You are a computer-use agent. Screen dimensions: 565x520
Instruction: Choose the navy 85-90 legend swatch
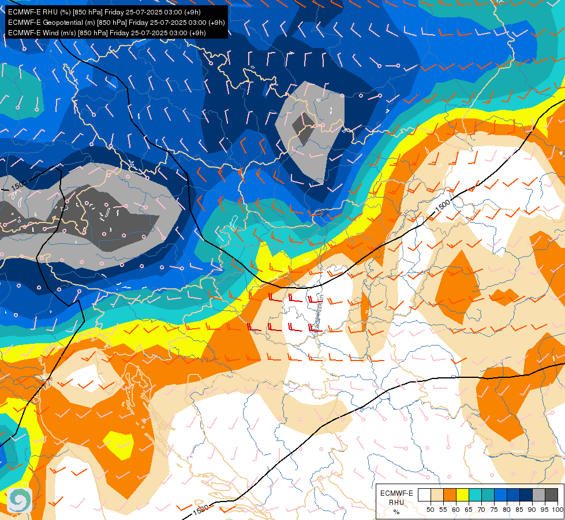click(x=526, y=495)
